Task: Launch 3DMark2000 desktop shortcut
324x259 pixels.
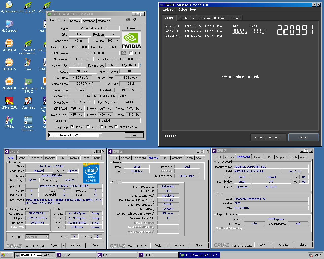Action: [x=9, y=103]
